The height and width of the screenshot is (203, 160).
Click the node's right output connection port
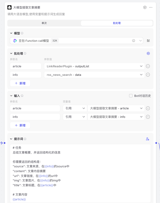156,143
